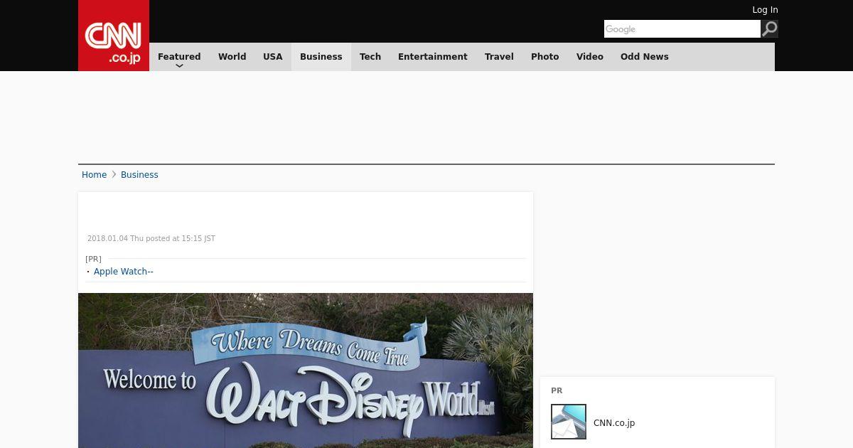Open the USA section
Screen dimensions: 853x448
(x=273, y=57)
